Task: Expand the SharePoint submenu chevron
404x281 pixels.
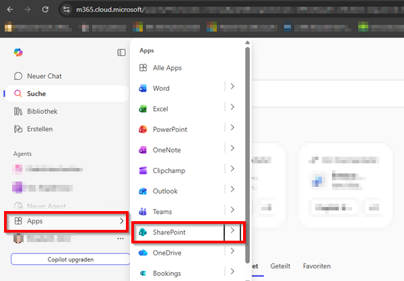Action: click(232, 231)
